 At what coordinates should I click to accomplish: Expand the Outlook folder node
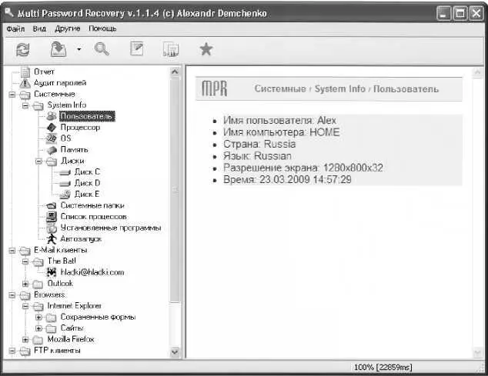point(25,284)
